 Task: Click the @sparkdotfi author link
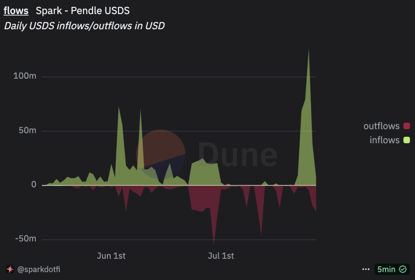click(38, 270)
